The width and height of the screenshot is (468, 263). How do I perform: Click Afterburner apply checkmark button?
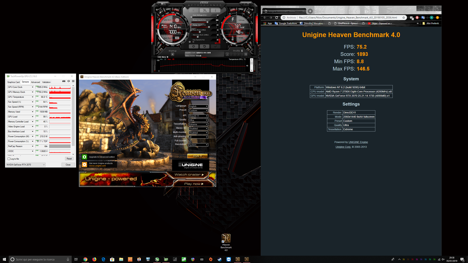[215, 46]
